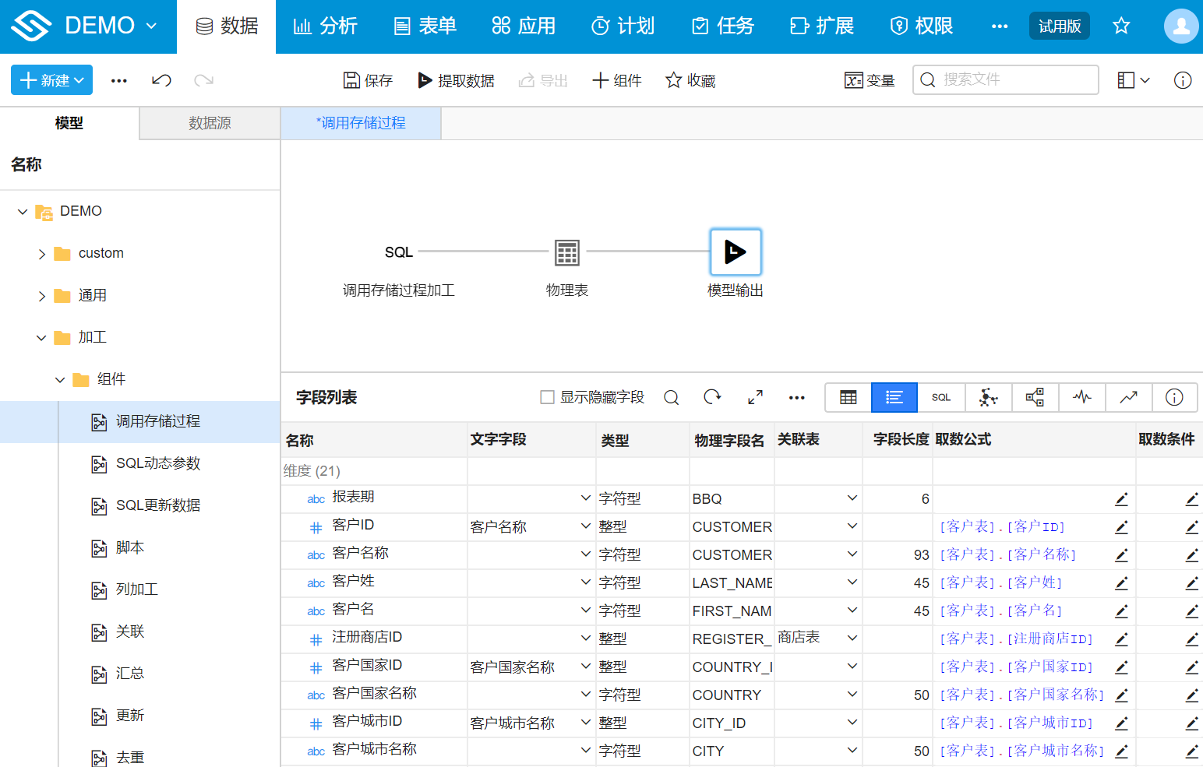Open the blood relationship diagram icon

click(x=1035, y=397)
